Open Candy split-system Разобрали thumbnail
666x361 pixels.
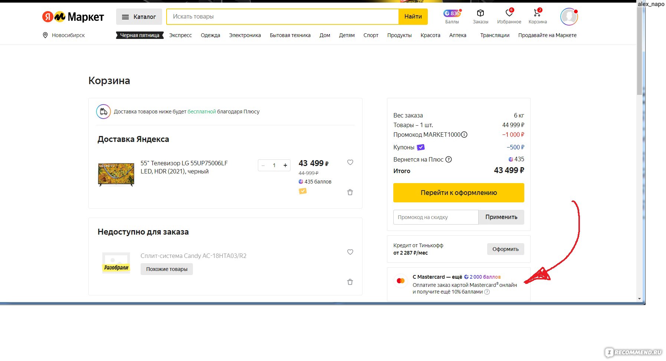click(x=116, y=263)
